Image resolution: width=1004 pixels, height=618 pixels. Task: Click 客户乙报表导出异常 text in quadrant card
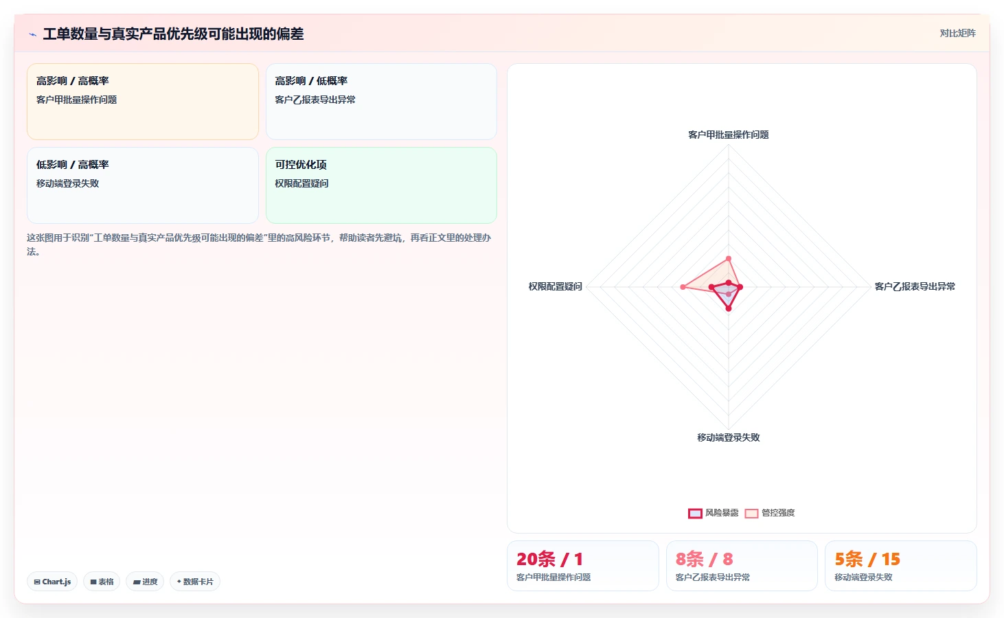(x=315, y=100)
